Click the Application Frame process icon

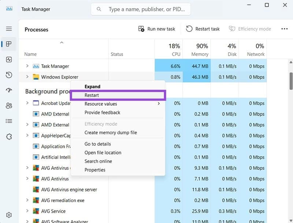[x=36, y=146]
